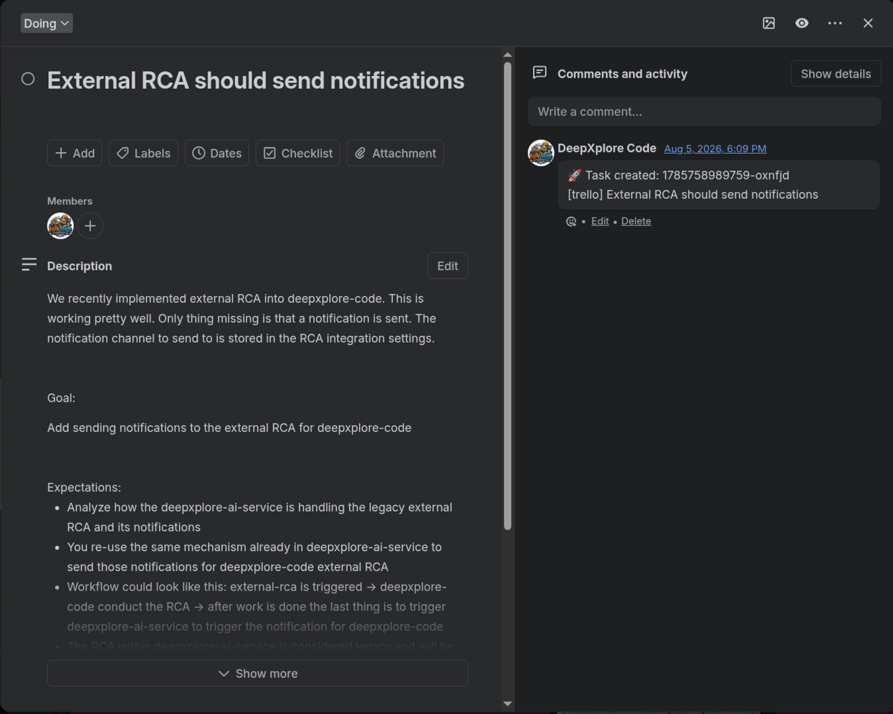
Task: Close the card dialog
Action: pos(868,23)
